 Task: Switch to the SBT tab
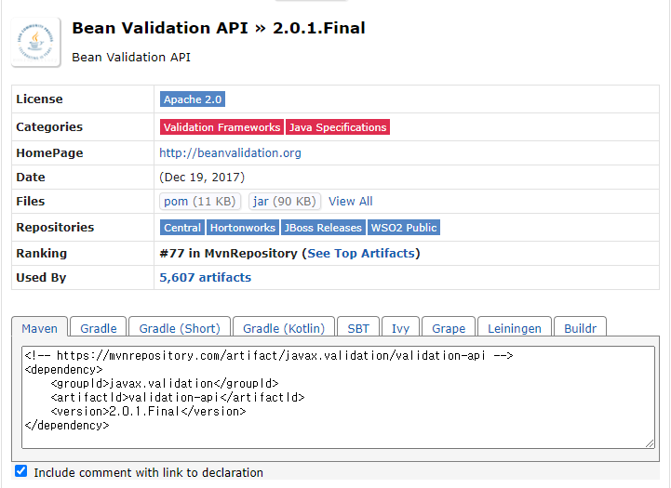click(x=358, y=328)
